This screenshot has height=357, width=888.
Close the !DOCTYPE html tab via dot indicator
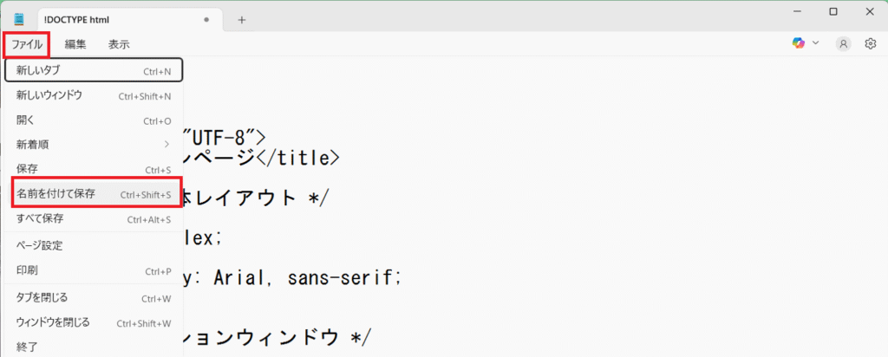pyautogui.click(x=206, y=20)
